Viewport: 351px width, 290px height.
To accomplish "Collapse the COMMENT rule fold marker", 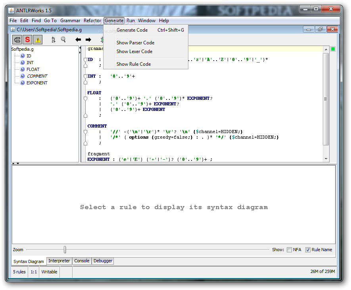I will 85,132.
